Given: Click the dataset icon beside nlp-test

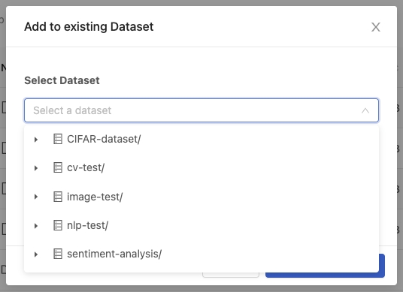Looking at the screenshot, I should pos(58,225).
